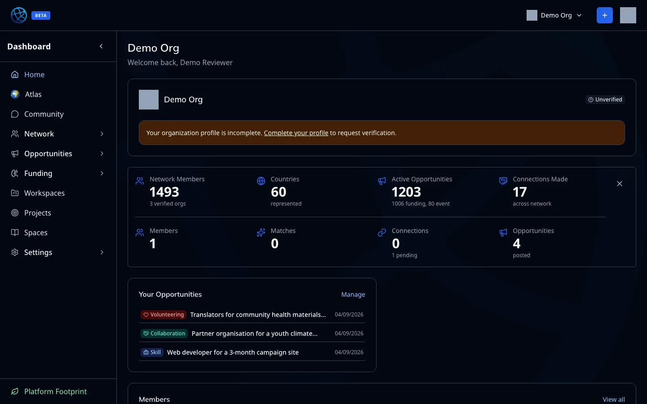Click the Community chat bubble icon
The height and width of the screenshot is (404, 647).
point(15,114)
